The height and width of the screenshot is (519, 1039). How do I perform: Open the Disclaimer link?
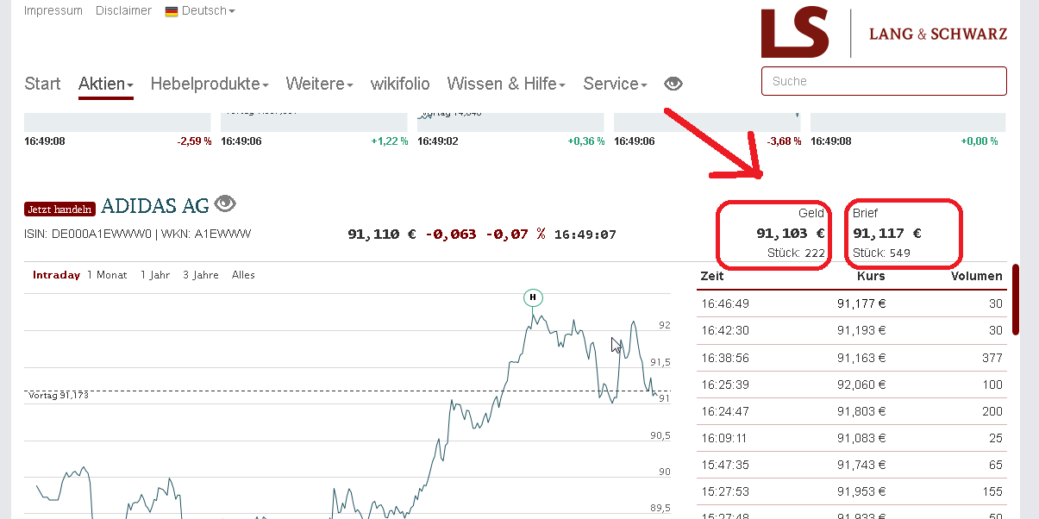123,10
